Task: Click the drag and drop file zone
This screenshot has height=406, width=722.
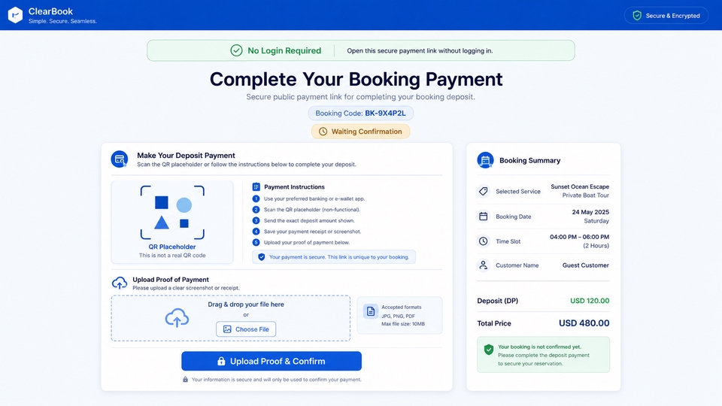Action: (x=231, y=318)
